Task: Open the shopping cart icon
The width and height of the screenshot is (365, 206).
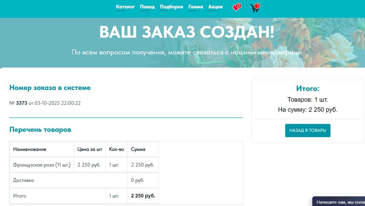Action: click(254, 8)
